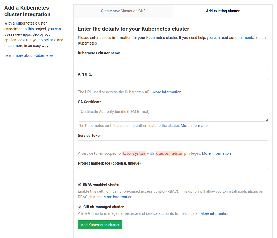Screen dimensions: 277x238
Task: Switch to the Create new Cluster on GKE tab
Action: click(x=123, y=11)
